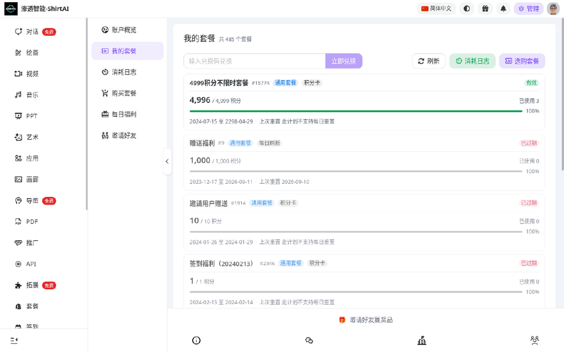Click the 4999积分不限时套餐 progress bar
The image size is (564, 352).
point(356,111)
